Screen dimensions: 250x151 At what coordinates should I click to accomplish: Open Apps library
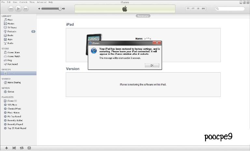pyautogui.click(x=10, y=39)
